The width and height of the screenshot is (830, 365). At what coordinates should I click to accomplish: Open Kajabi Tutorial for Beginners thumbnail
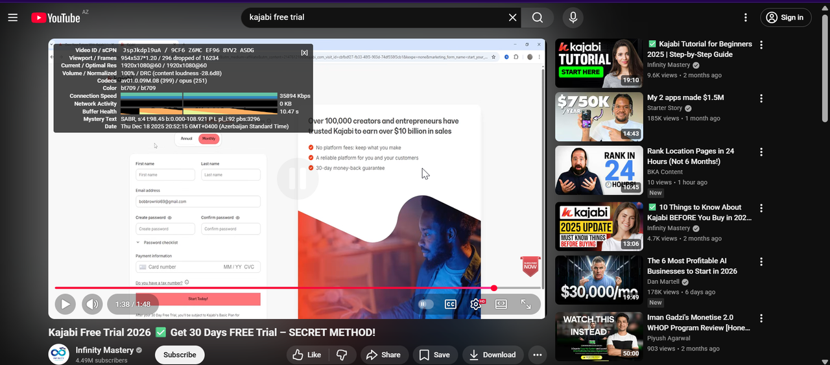click(x=599, y=64)
